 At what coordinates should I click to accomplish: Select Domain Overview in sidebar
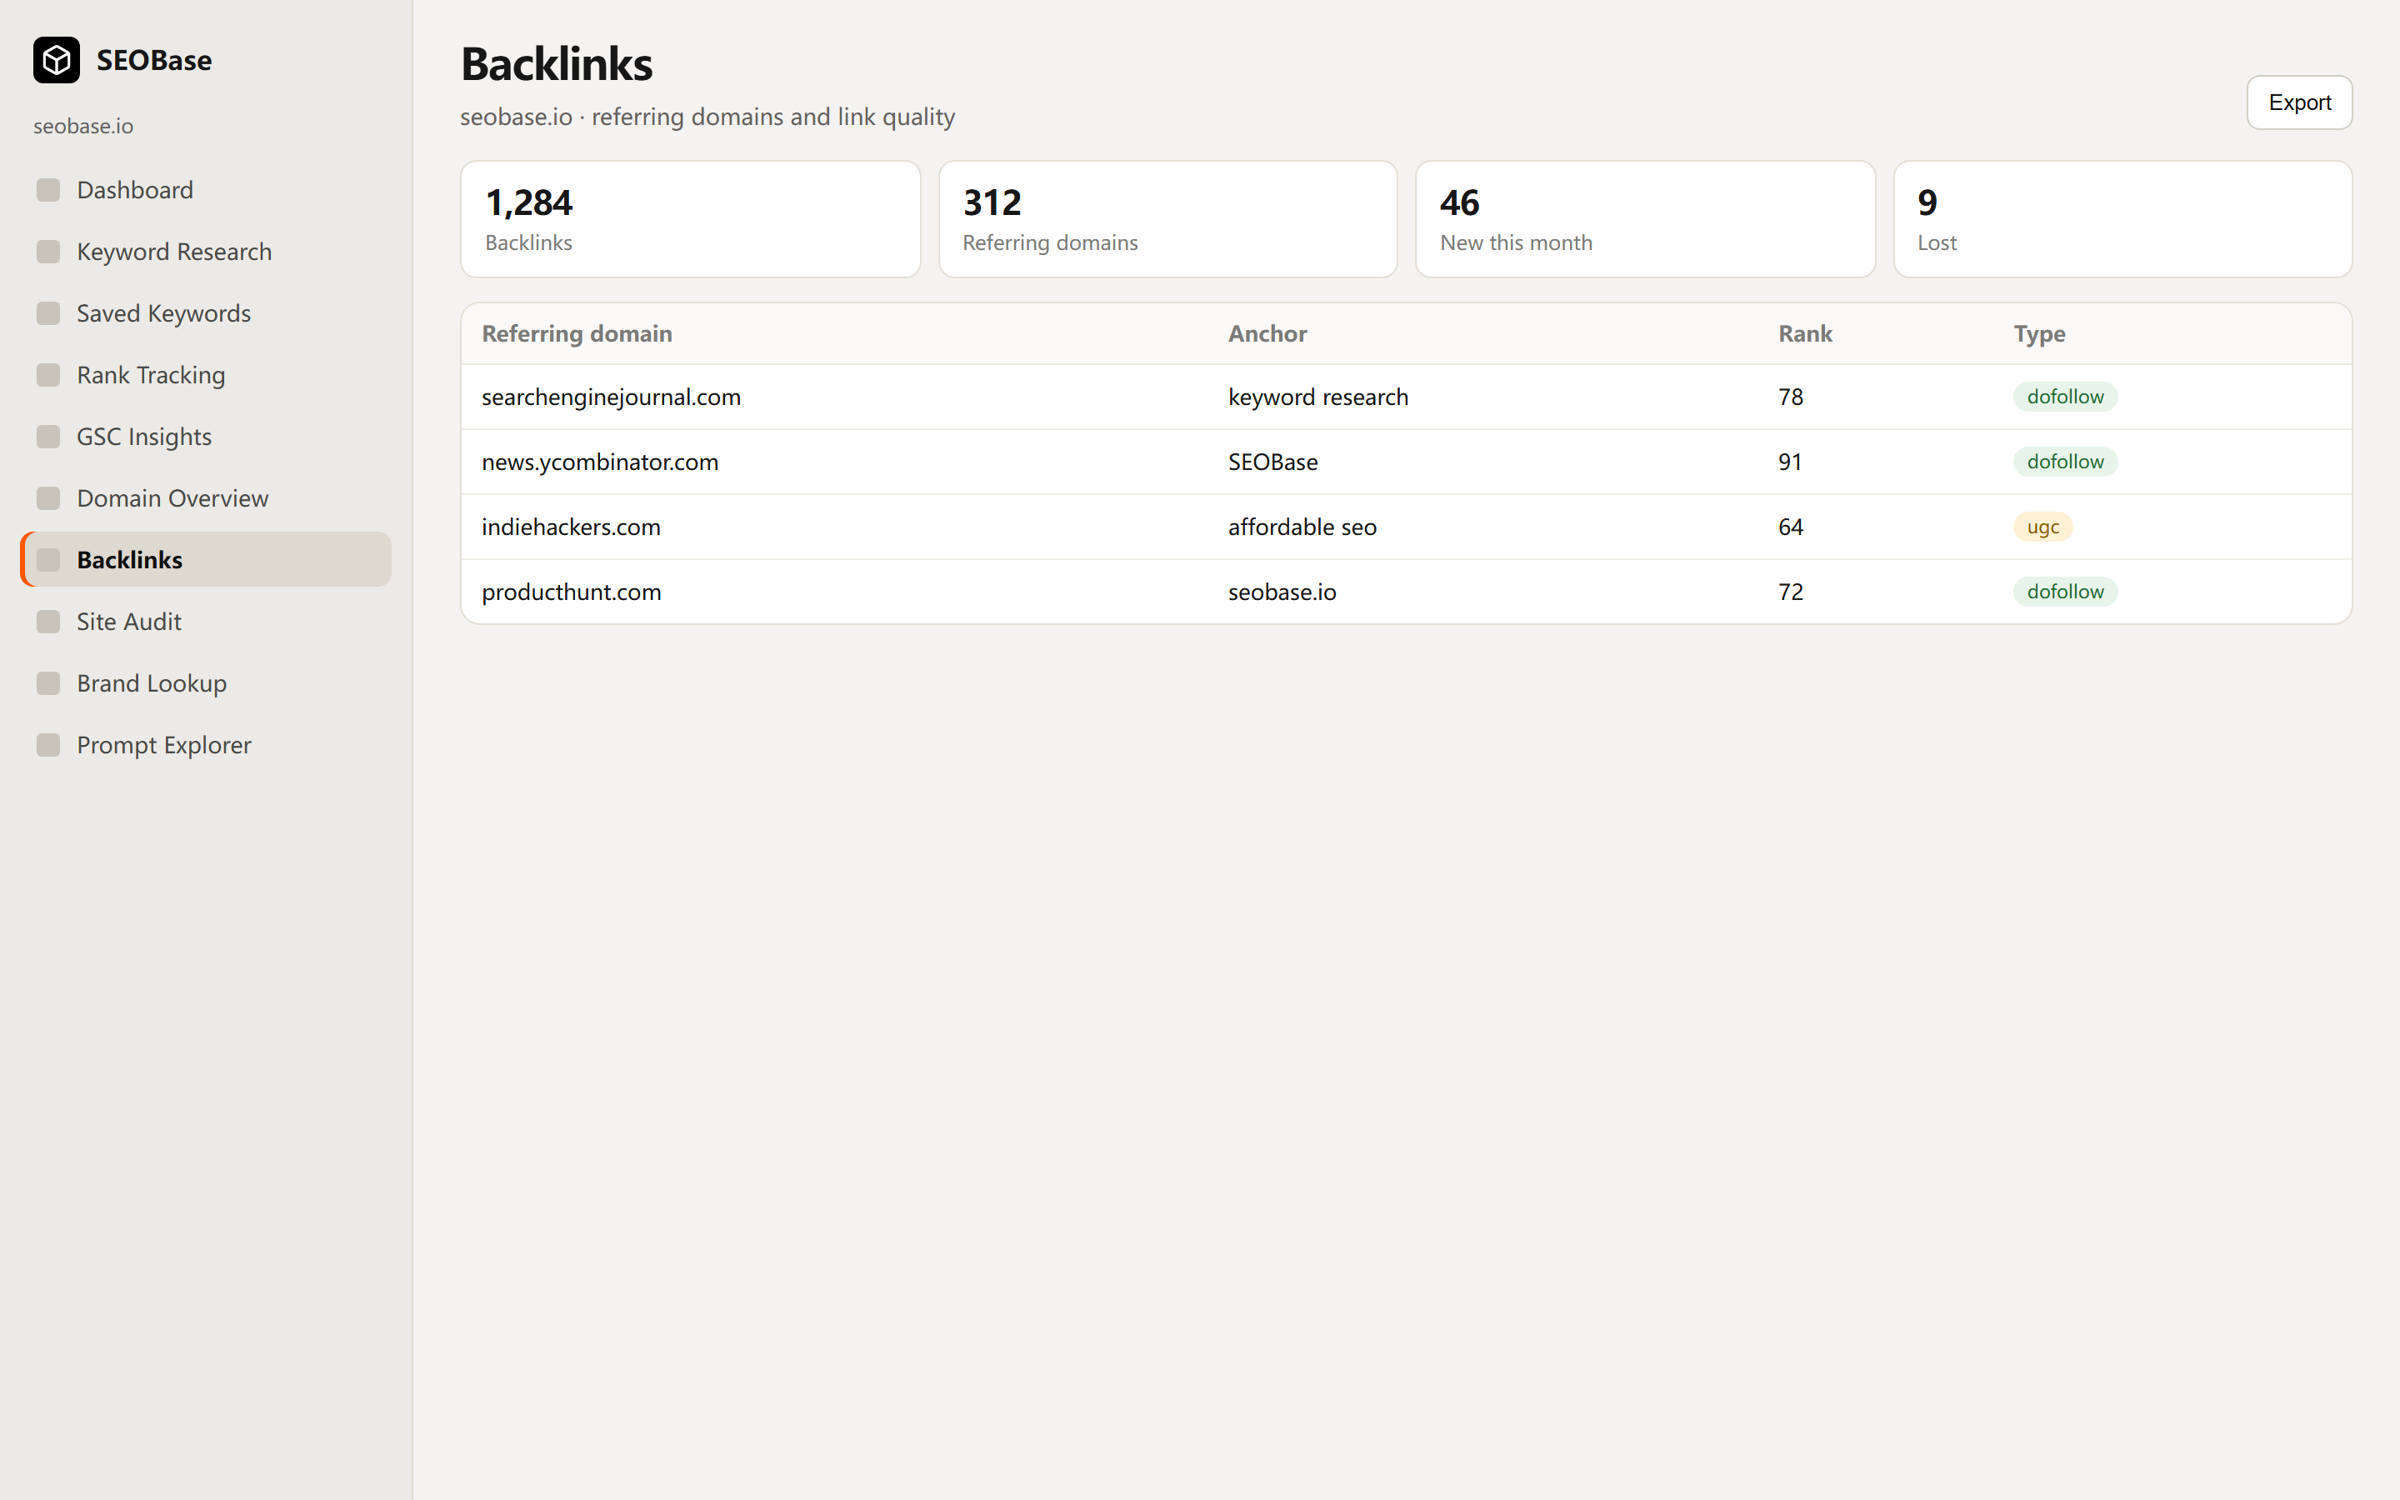tap(207, 498)
